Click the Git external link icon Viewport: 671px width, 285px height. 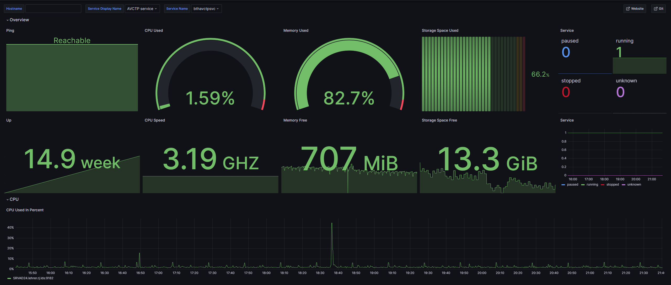tap(656, 9)
